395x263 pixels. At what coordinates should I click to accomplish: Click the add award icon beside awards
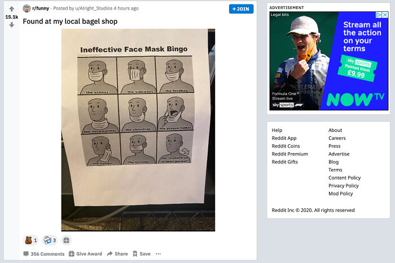[66, 240]
